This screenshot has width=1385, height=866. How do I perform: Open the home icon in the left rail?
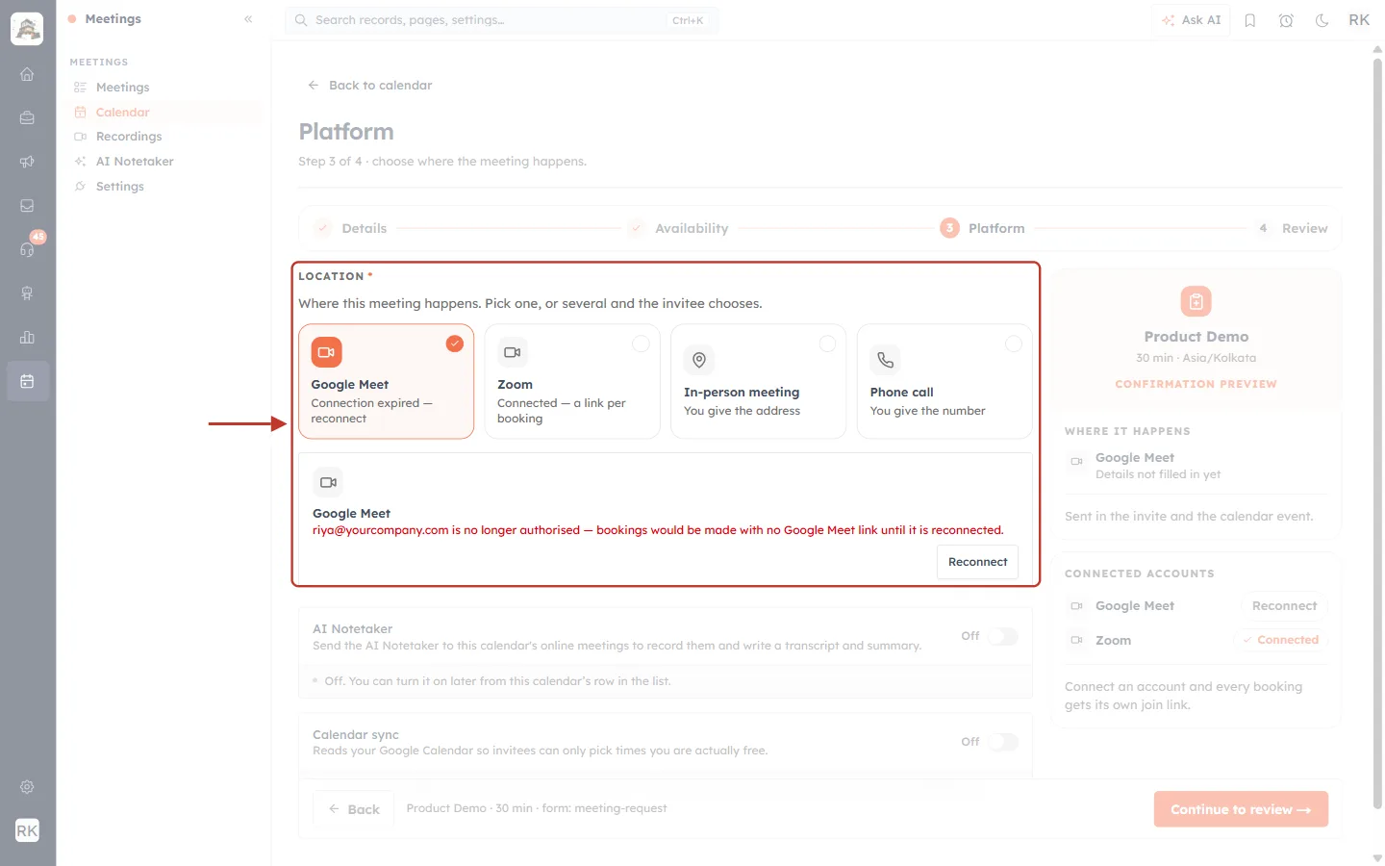[27, 74]
